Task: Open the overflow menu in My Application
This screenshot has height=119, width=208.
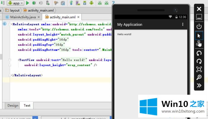Action: (x=183, y=24)
